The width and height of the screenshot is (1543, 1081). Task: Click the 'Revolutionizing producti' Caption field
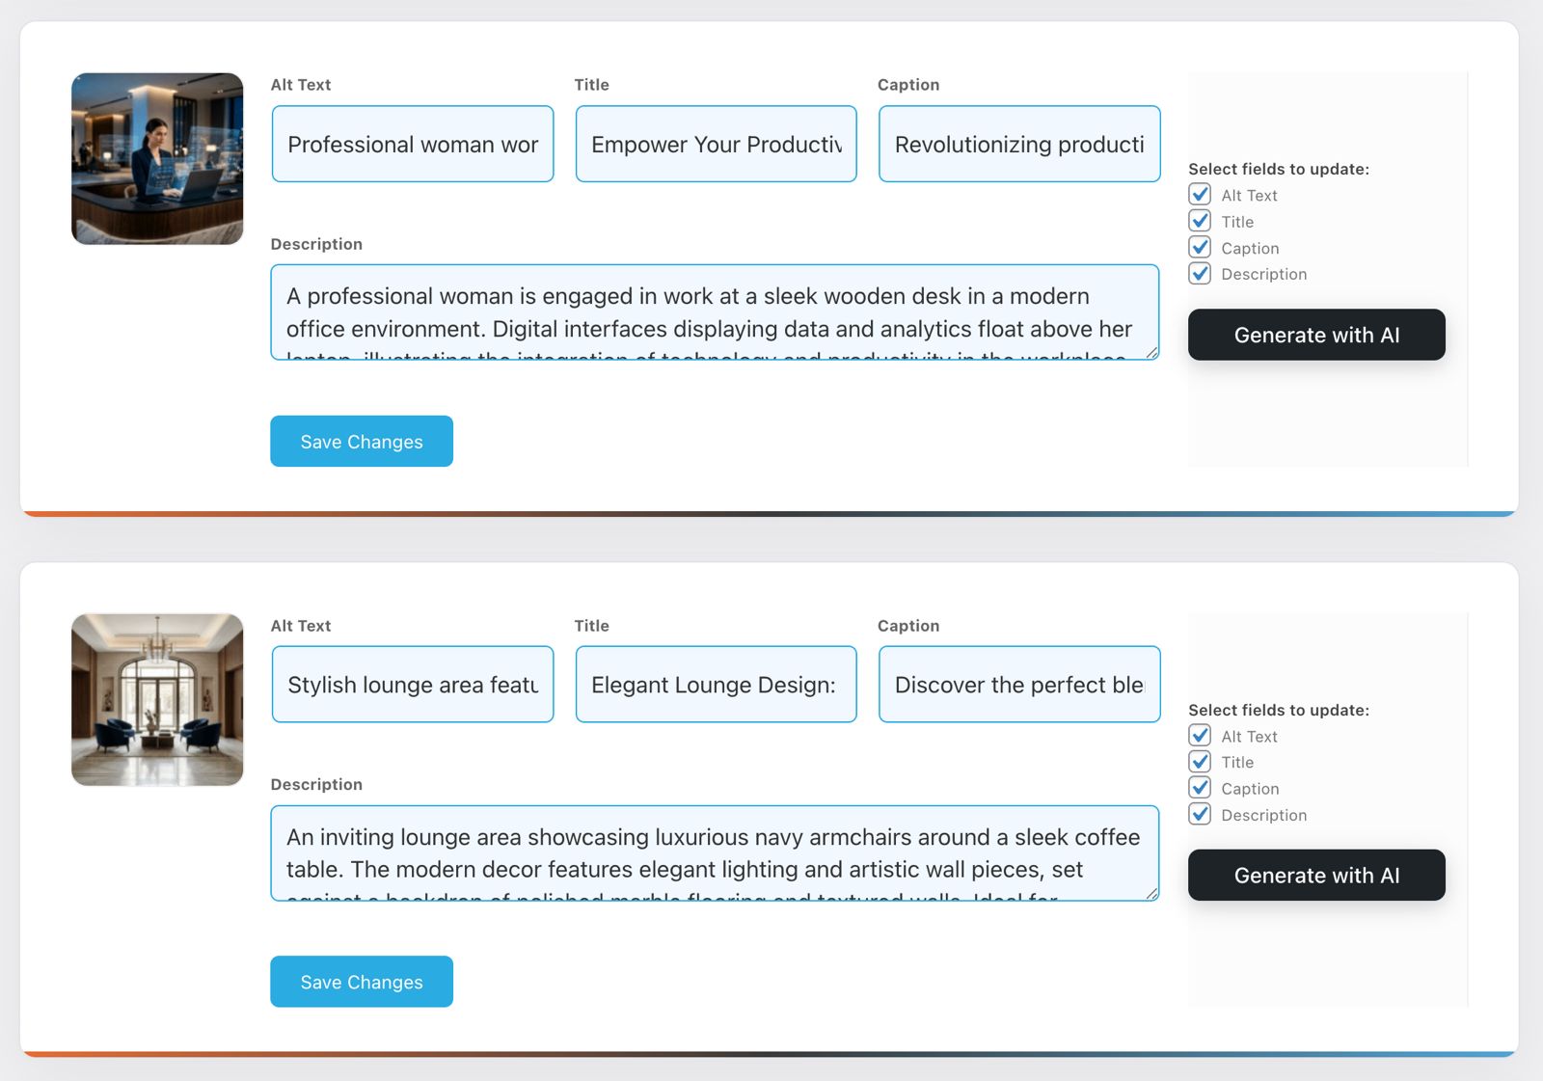[1018, 144]
